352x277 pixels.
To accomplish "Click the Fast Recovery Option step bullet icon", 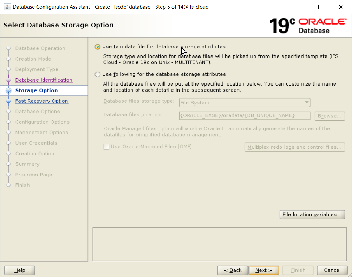I will [x=8, y=101].
